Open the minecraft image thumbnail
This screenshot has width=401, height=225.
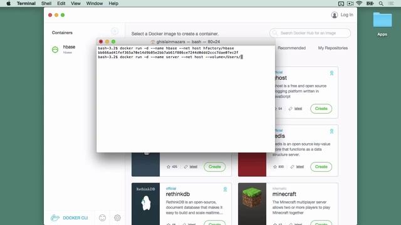click(x=252, y=204)
